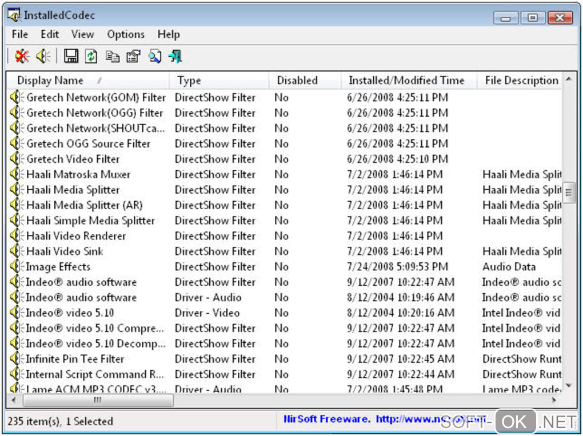
Task: Click the vertical scrollbar thumb
Action: [x=569, y=193]
